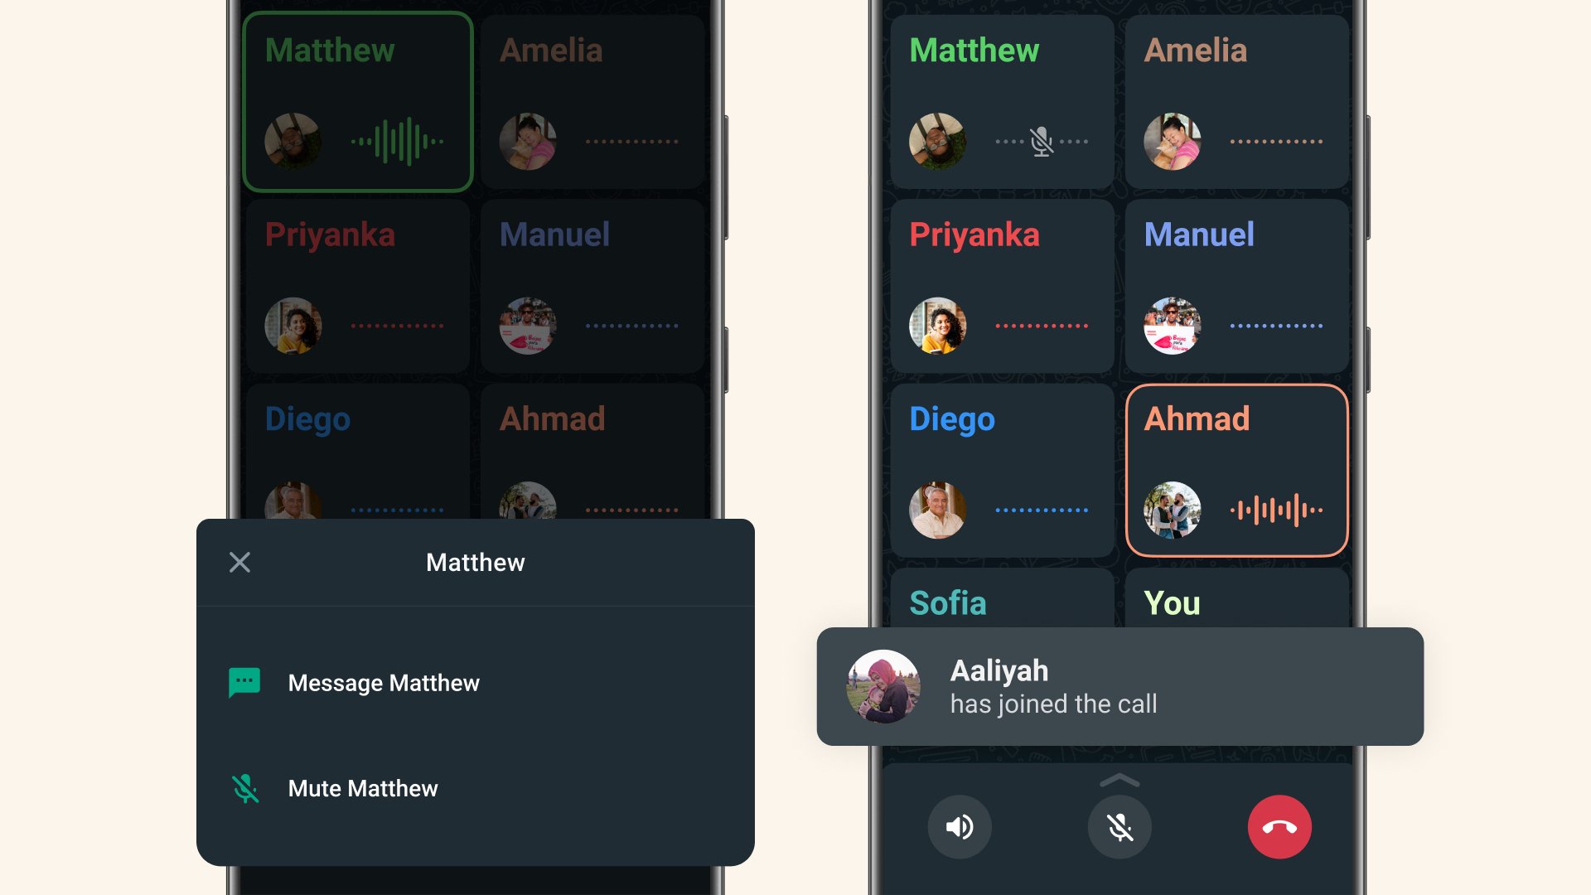Click the mute icon for Matthew
The height and width of the screenshot is (895, 1591).
pos(246,786)
